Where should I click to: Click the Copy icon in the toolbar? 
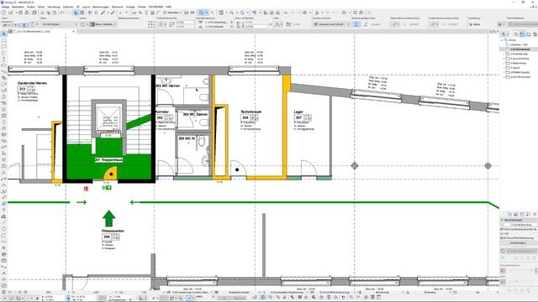49,13
